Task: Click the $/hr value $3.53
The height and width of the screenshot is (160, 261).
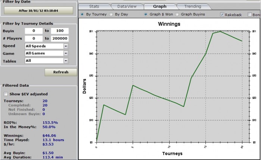Action: (x=48, y=144)
